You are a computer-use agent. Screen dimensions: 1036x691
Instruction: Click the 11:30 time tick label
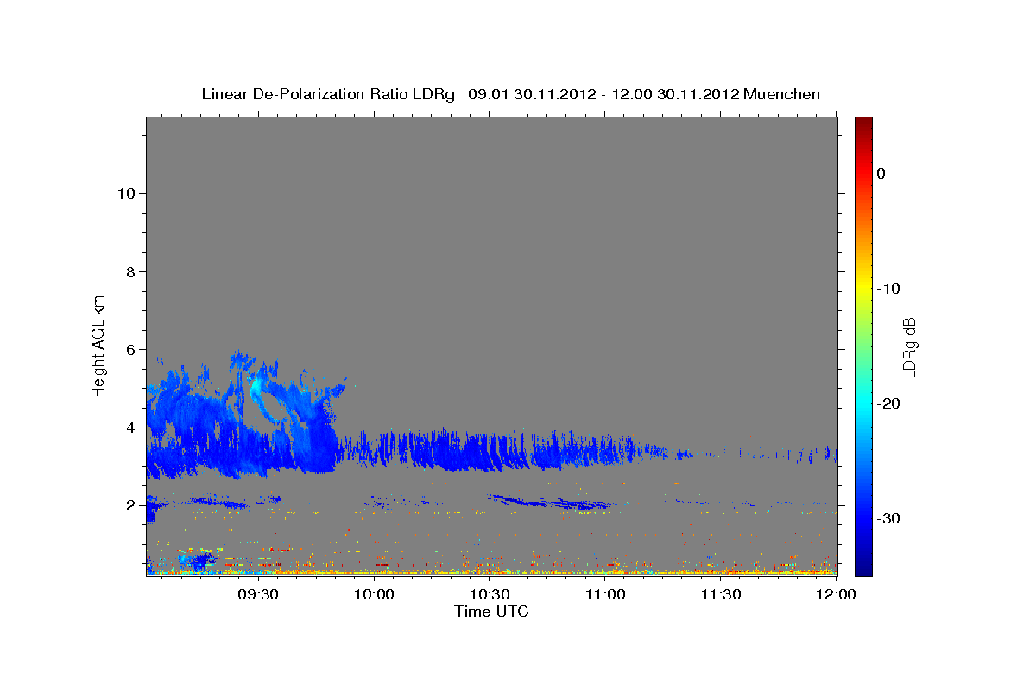(721, 595)
